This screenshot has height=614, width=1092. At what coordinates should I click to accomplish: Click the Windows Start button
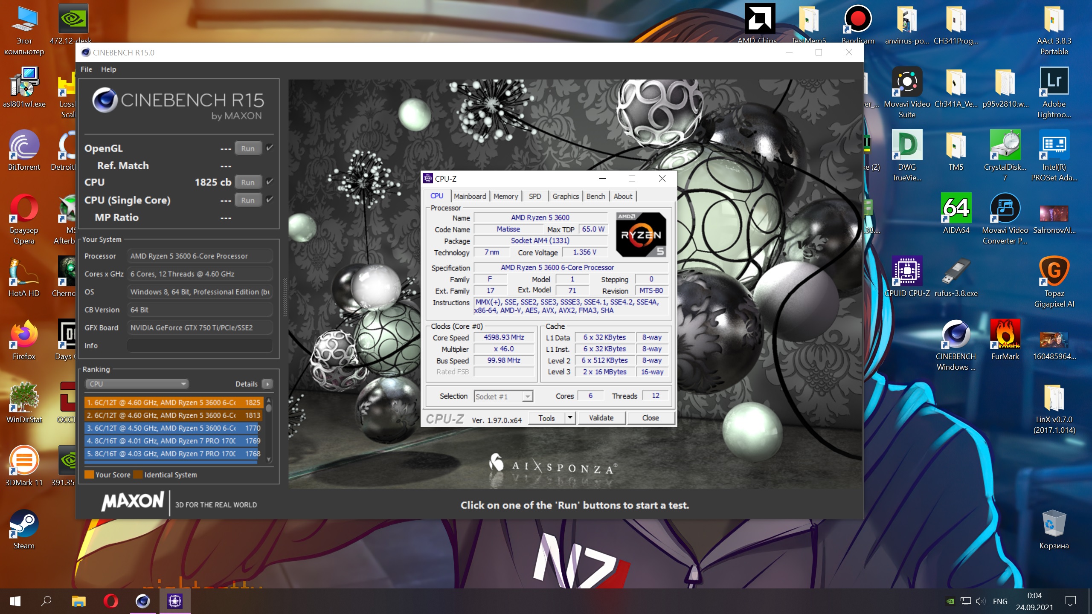(15, 601)
